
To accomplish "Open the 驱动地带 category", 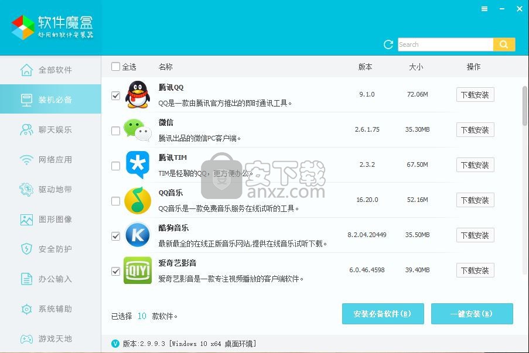I will [x=50, y=190].
